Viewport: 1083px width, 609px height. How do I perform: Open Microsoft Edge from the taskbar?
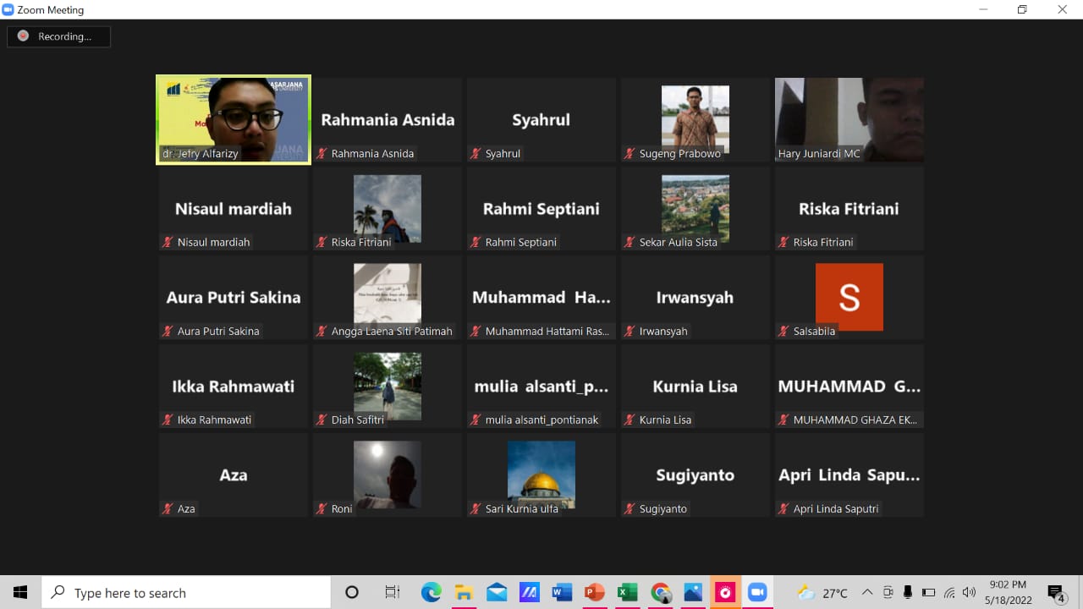point(432,593)
